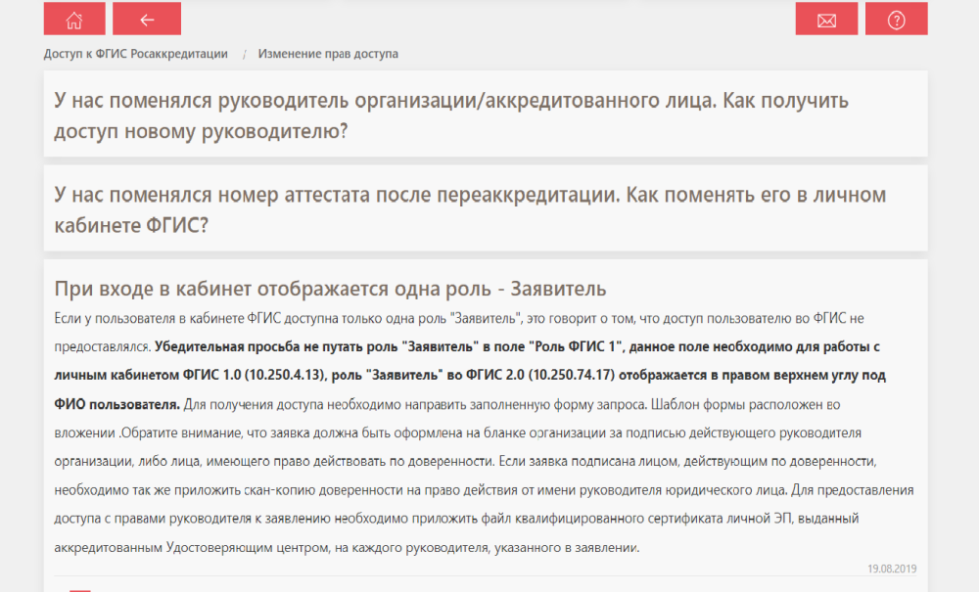Click the IP address 10.250.74.17 text

pos(570,375)
